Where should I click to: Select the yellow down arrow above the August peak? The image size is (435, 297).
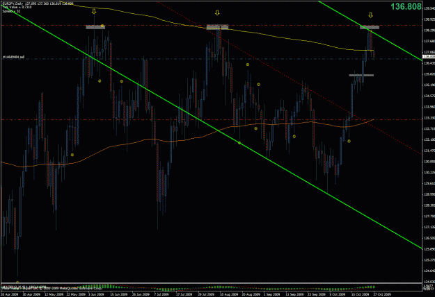(217, 12)
